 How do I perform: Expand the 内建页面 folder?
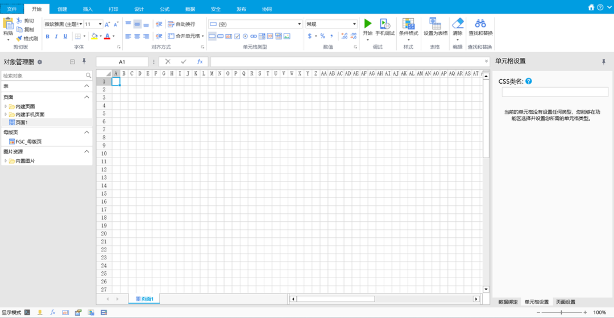pos(6,106)
